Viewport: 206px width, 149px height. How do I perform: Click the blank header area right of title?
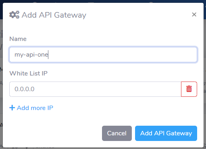[138, 15]
